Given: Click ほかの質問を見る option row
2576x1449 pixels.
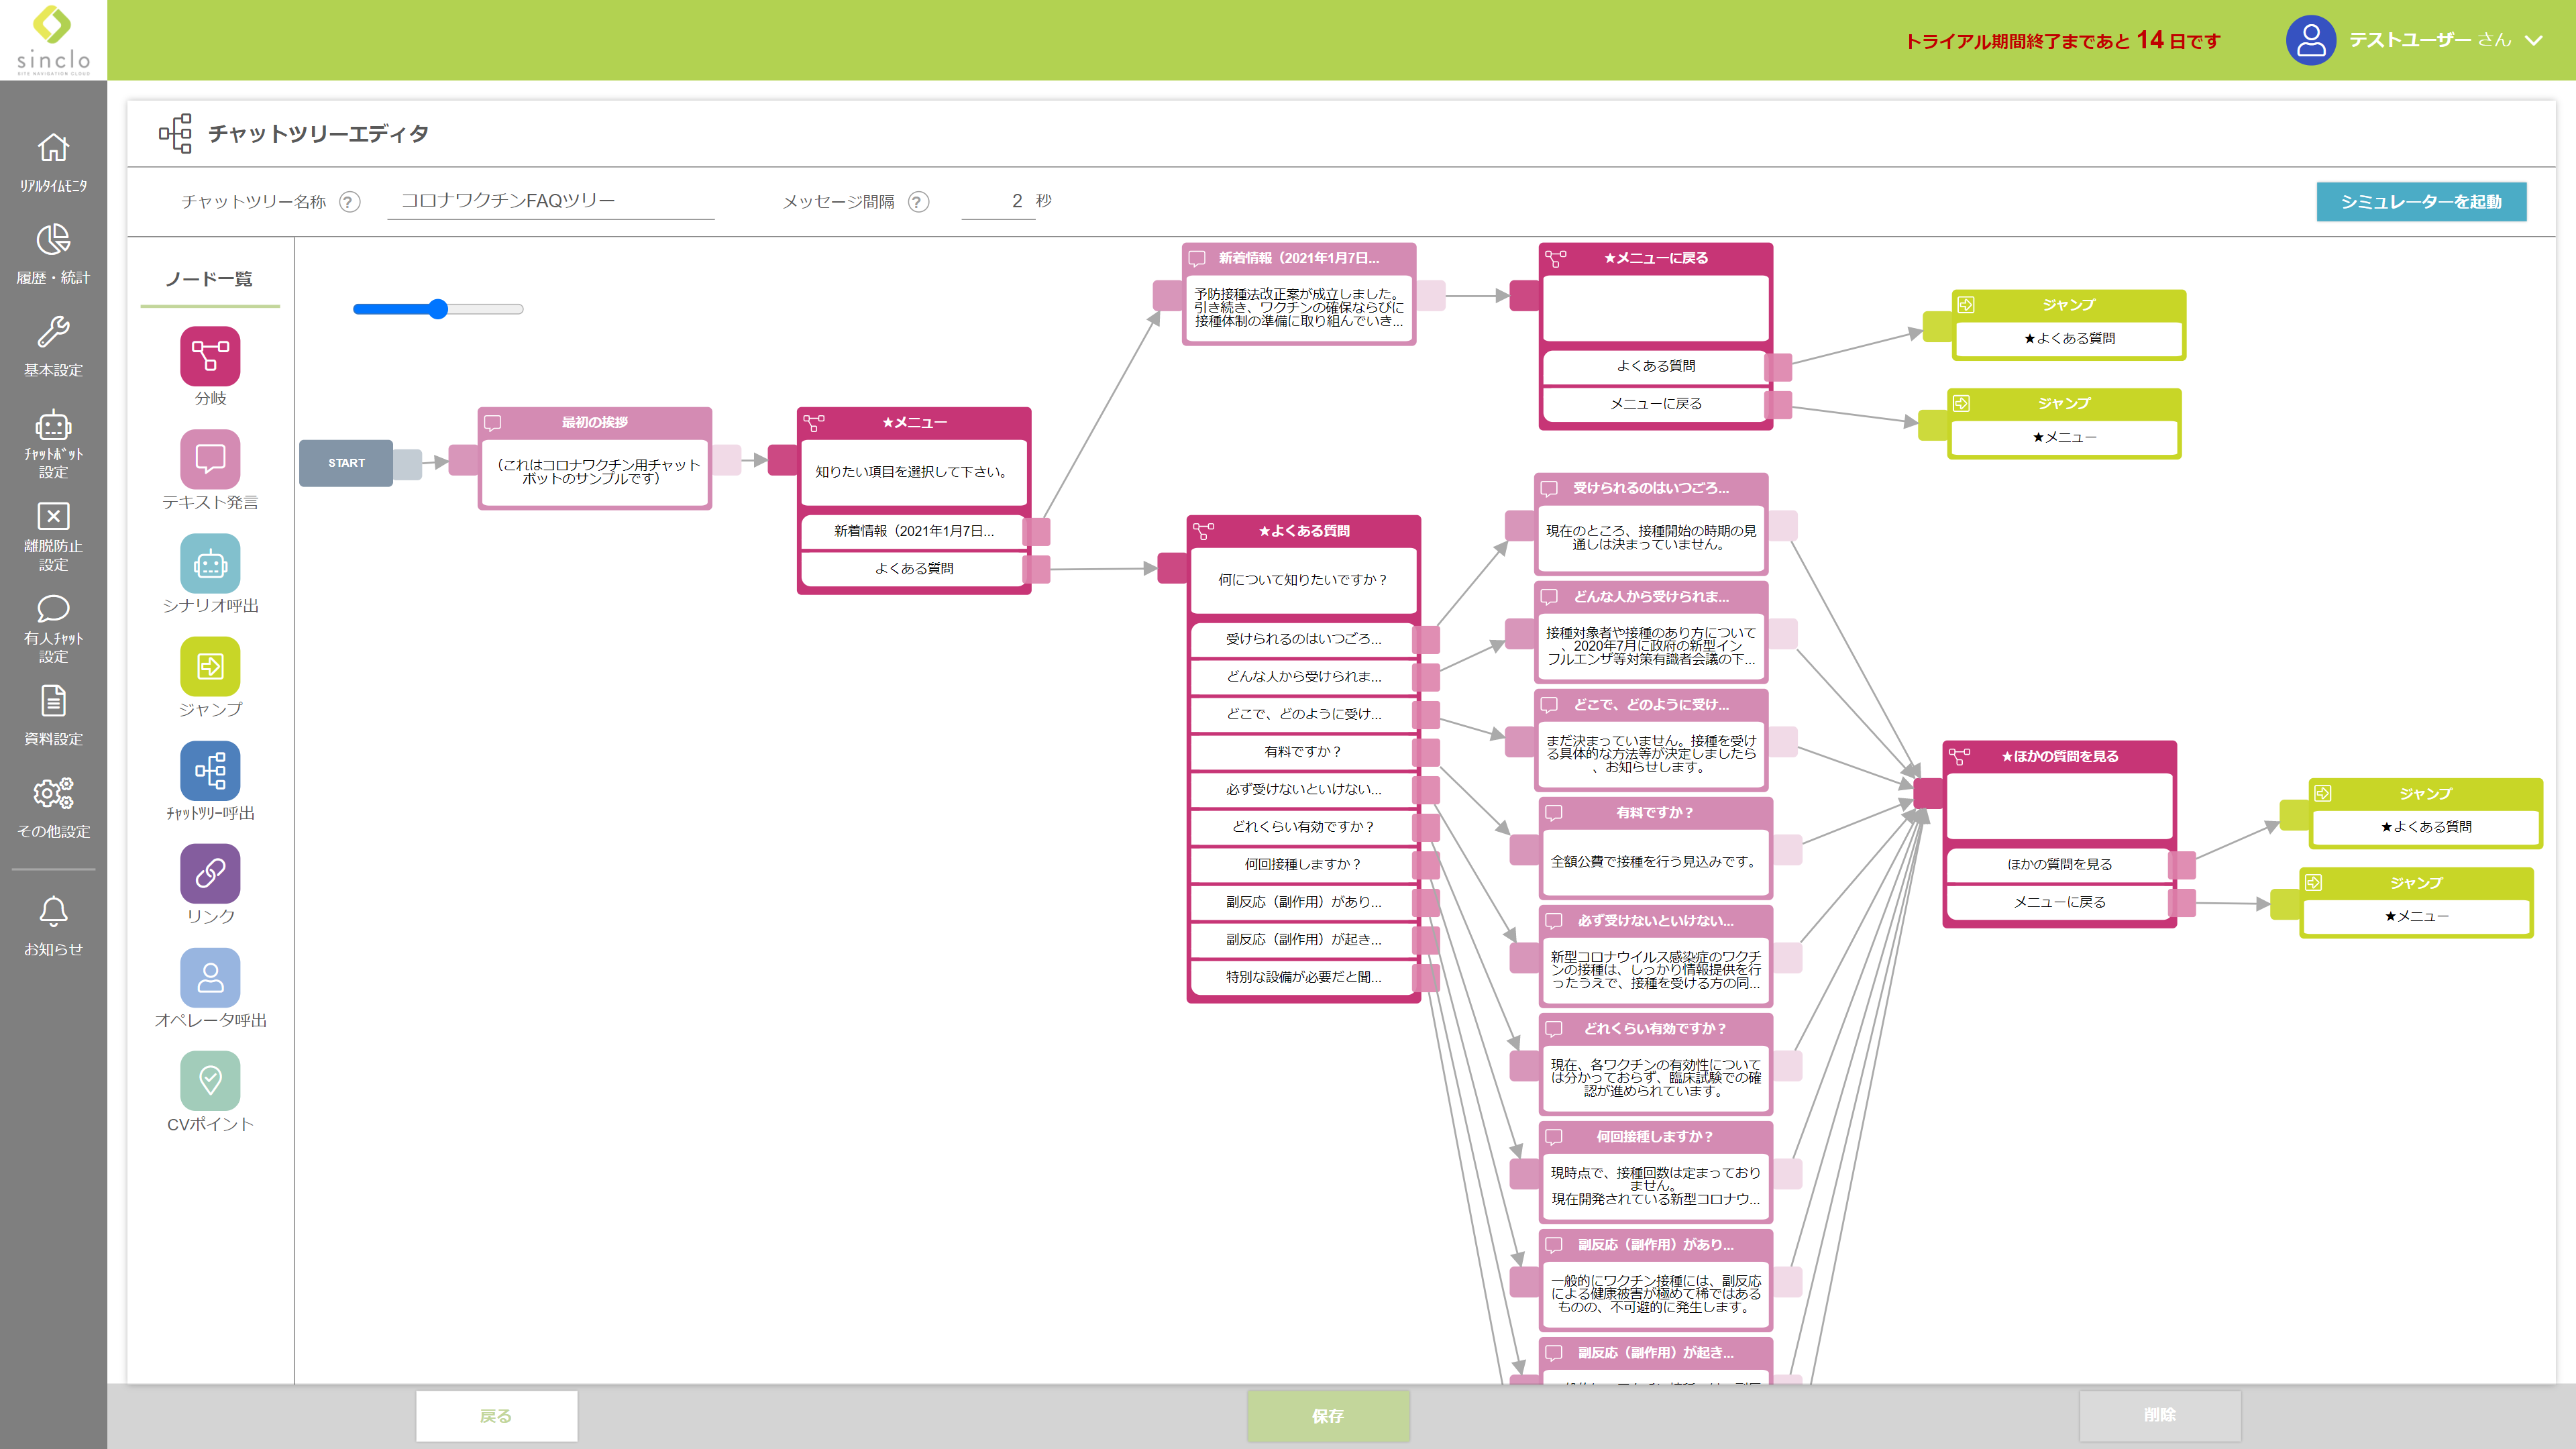Looking at the screenshot, I should [2060, 864].
